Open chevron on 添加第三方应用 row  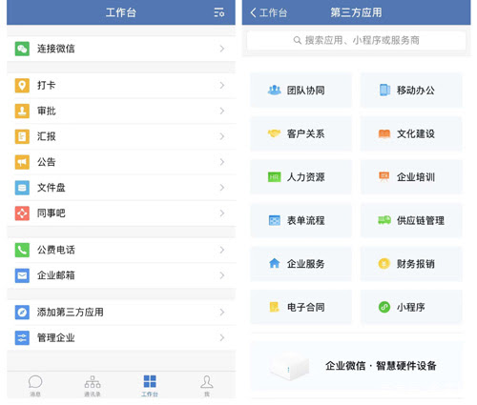pyautogui.click(x=222, y=312)
